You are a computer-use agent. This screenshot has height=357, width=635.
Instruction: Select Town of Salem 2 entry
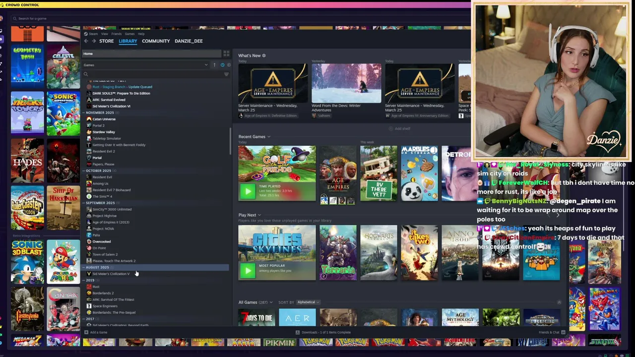coord(105,254)
